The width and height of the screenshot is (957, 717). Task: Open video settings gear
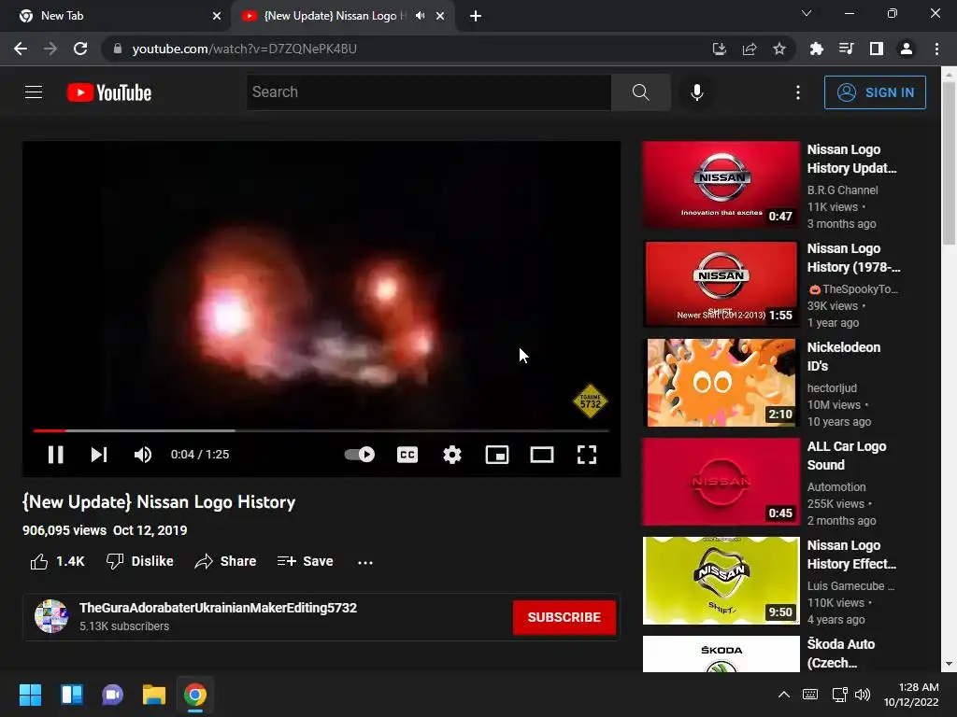452,455
